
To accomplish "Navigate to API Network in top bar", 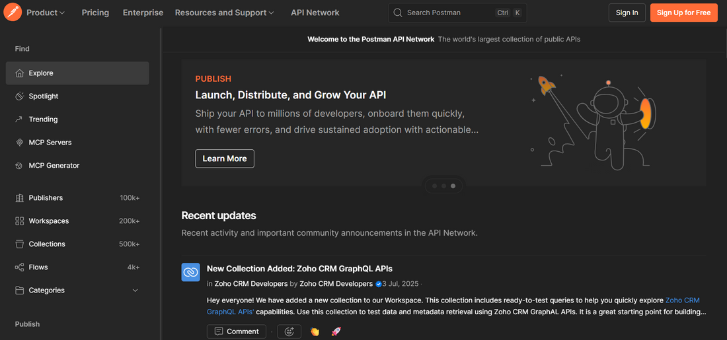I will pyautogui.click(x=315, y=13).
